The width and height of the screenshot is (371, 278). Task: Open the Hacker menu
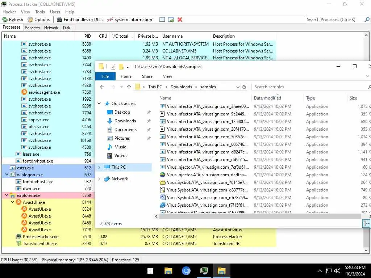[9, 12]
